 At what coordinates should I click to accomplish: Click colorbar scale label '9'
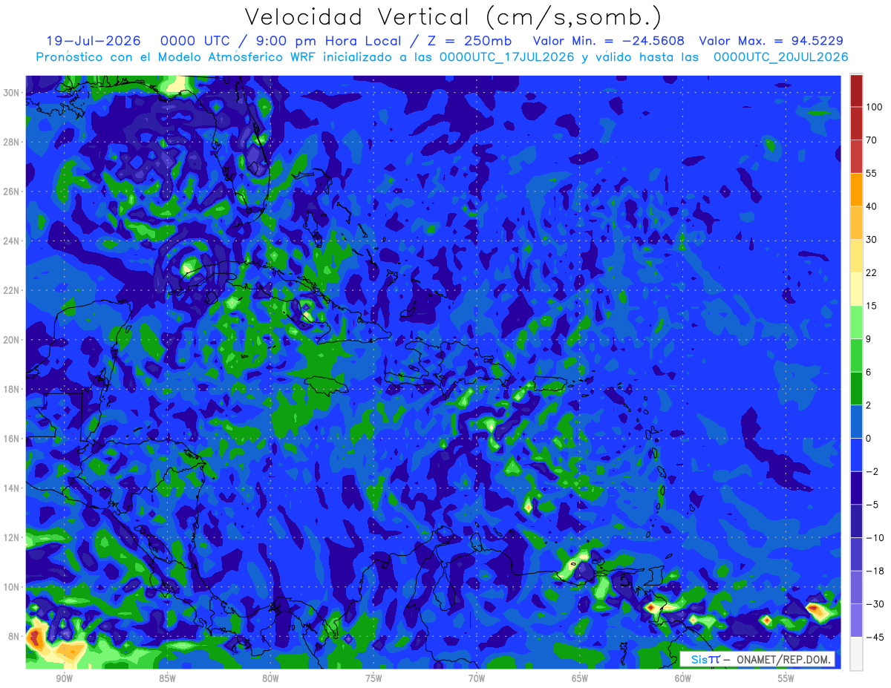(x=869, y=339)
